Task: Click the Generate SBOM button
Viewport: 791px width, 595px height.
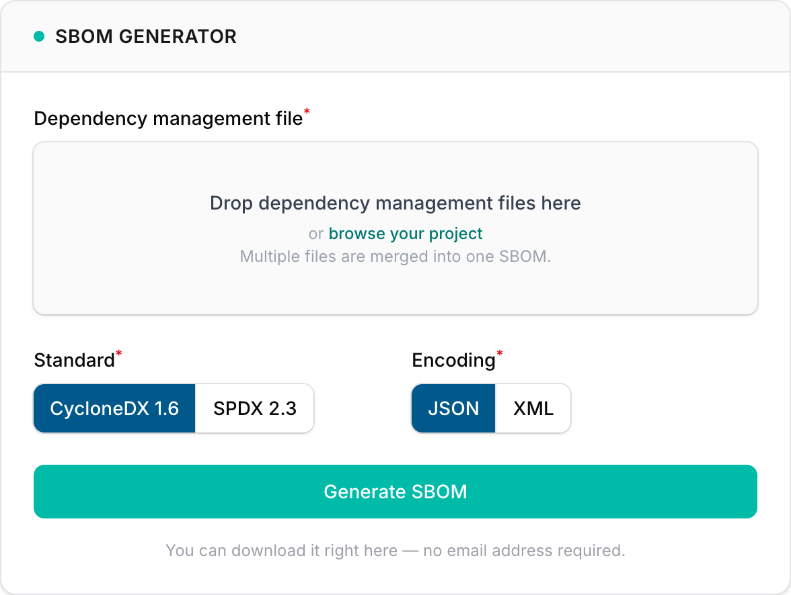Action: click(x=396, y=492)
